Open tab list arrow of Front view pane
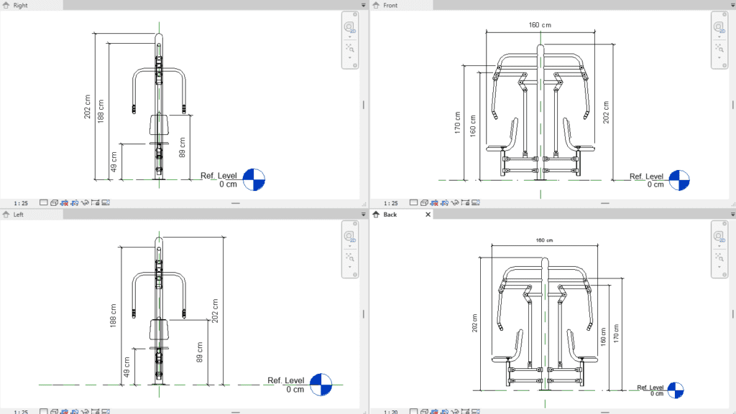736x414 pixels. pos(732,5)
